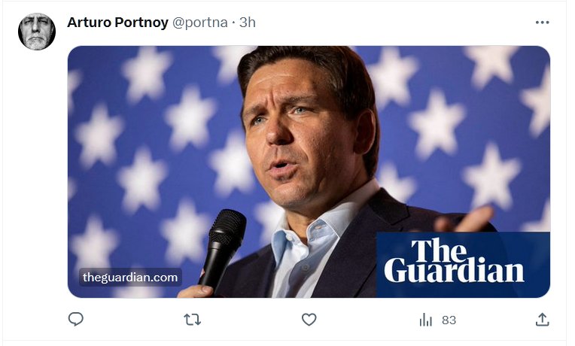575x346 pixels.
Task: Open the three-dot More options menu
Action: (542, 23)
